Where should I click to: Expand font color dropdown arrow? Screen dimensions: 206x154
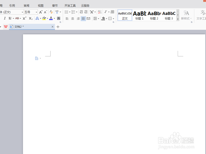54,18
